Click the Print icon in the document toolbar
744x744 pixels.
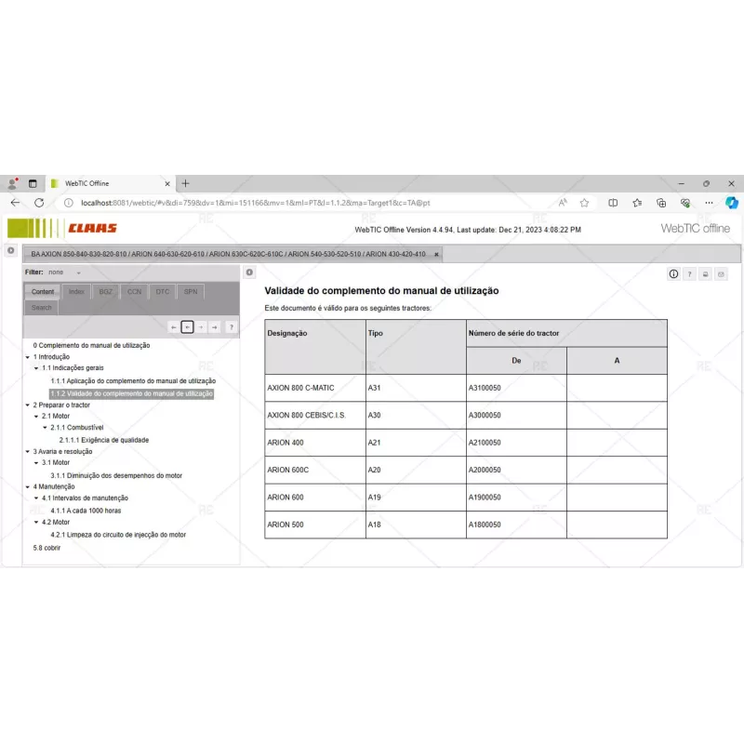click(706, 273)
